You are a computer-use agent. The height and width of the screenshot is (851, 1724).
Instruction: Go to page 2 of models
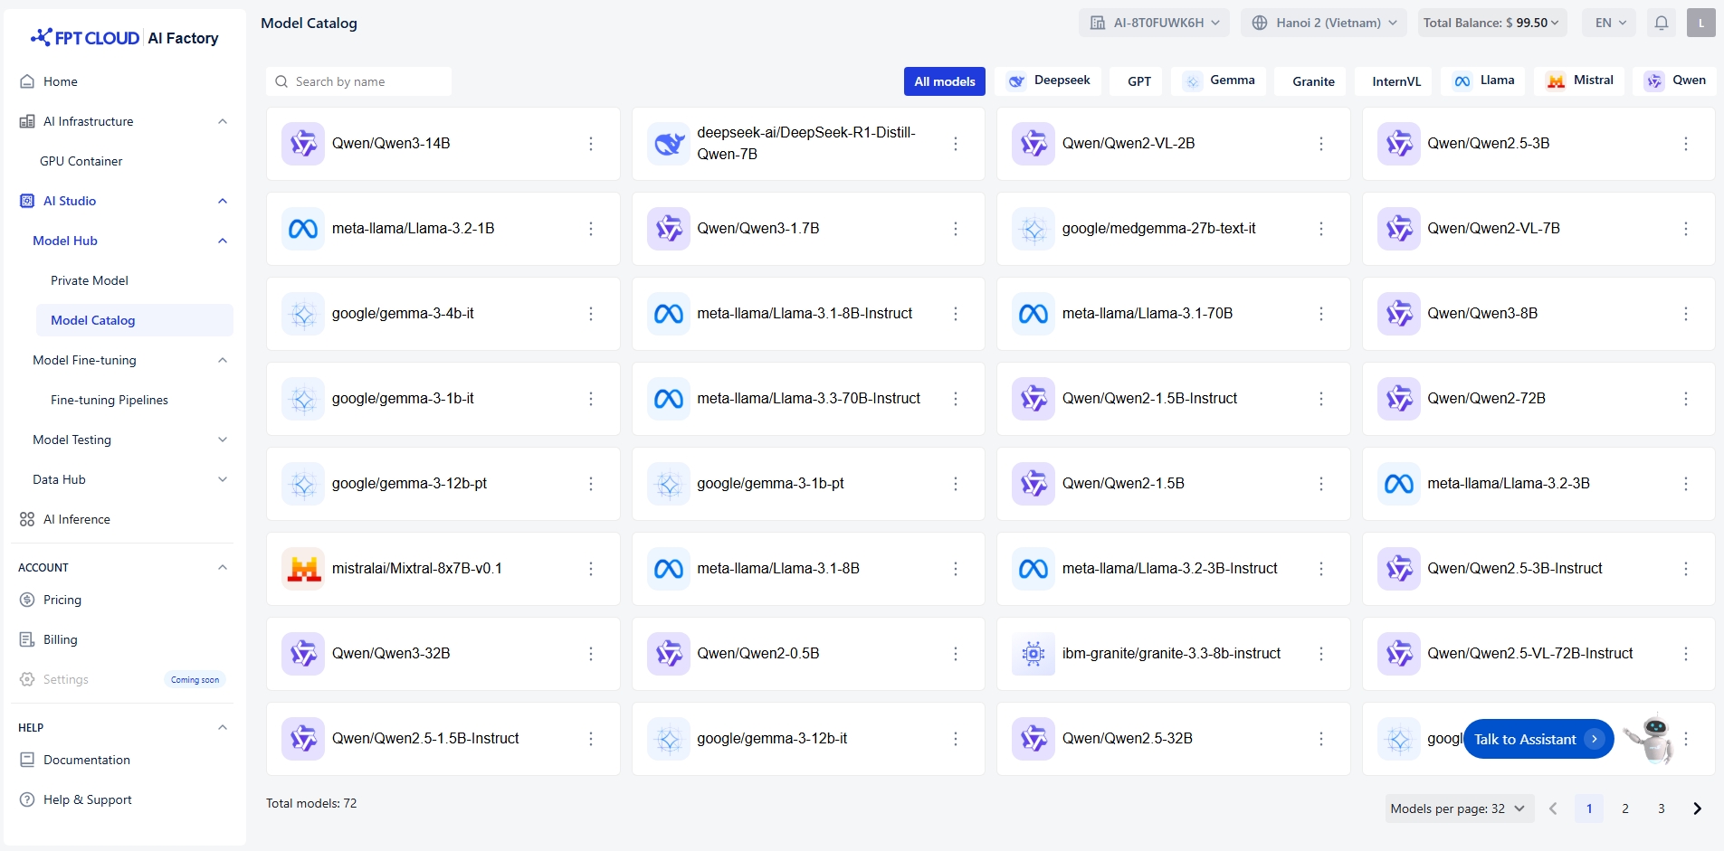1625,808
